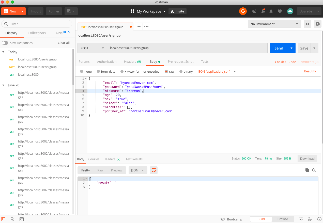Copy the response to clipboard
Viewport: 323px width, 223px height.
pyautogui.click(x=307, y=170)
